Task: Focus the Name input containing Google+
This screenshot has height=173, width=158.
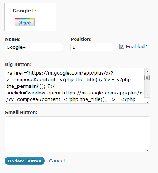Action: [34, 47]
